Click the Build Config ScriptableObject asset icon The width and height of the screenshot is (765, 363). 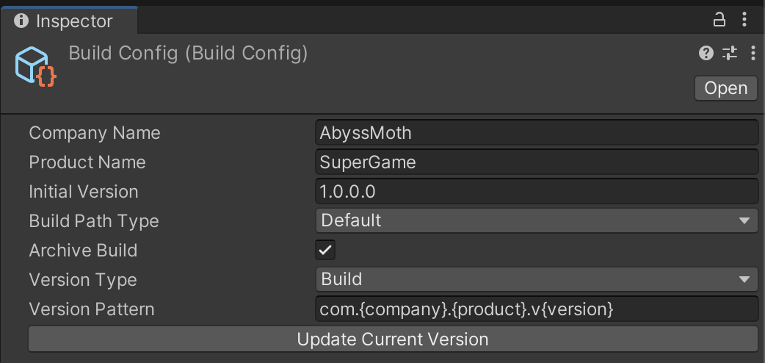click(35, 66)
